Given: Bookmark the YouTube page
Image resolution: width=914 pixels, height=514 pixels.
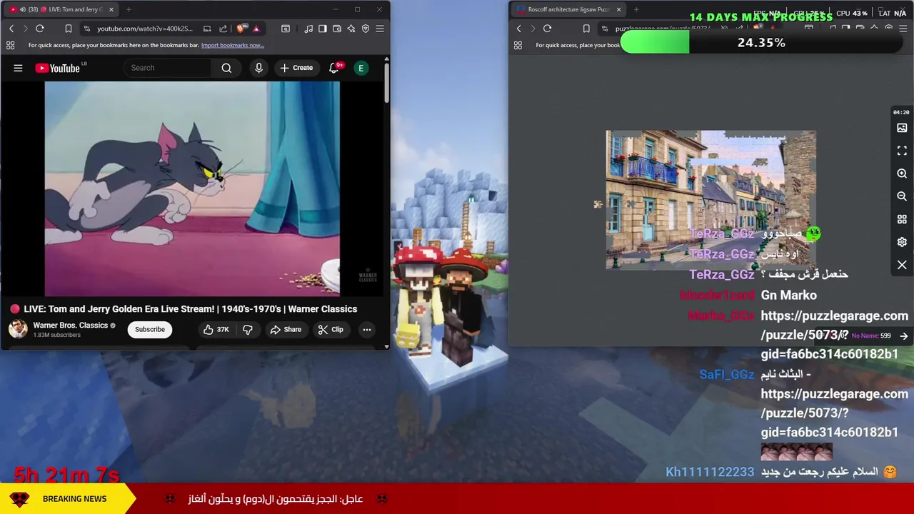Looking at the screenshot, I should tap(69, 29).
